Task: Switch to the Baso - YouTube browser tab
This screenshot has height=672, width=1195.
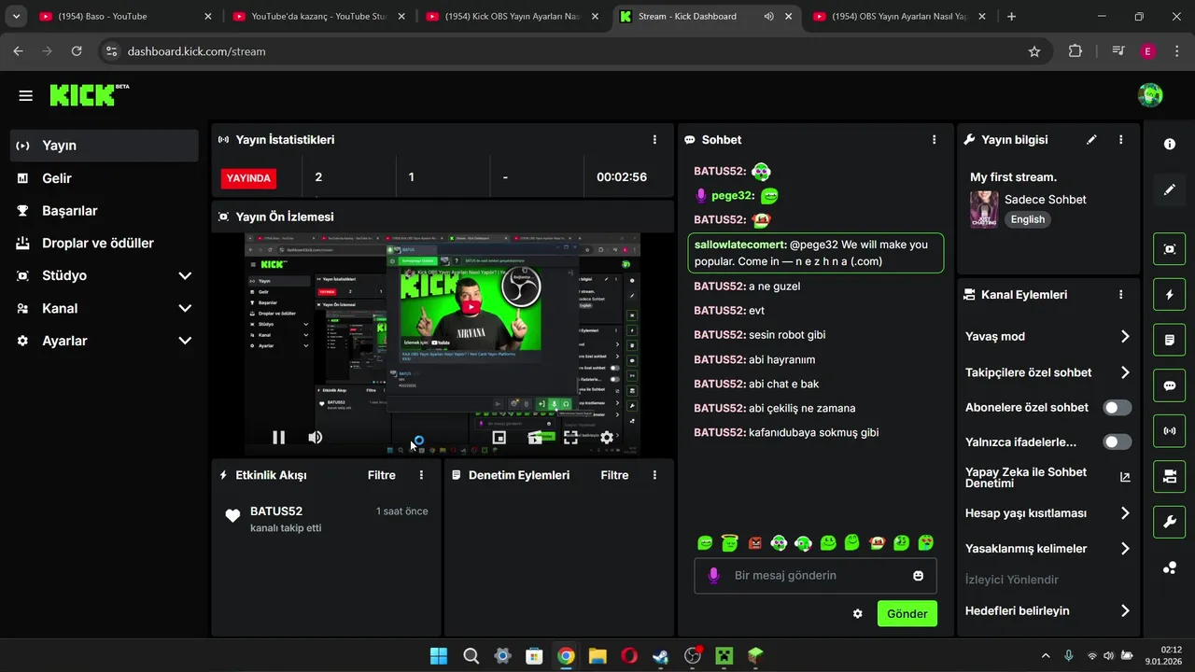Action: [x=125, y=16]
